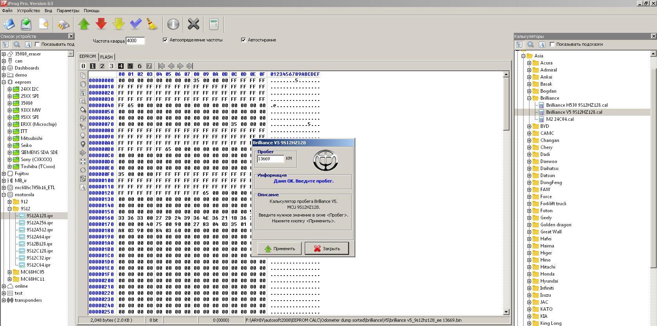
Task: Expand the Chery calculators folder
Action: (529, 147)
